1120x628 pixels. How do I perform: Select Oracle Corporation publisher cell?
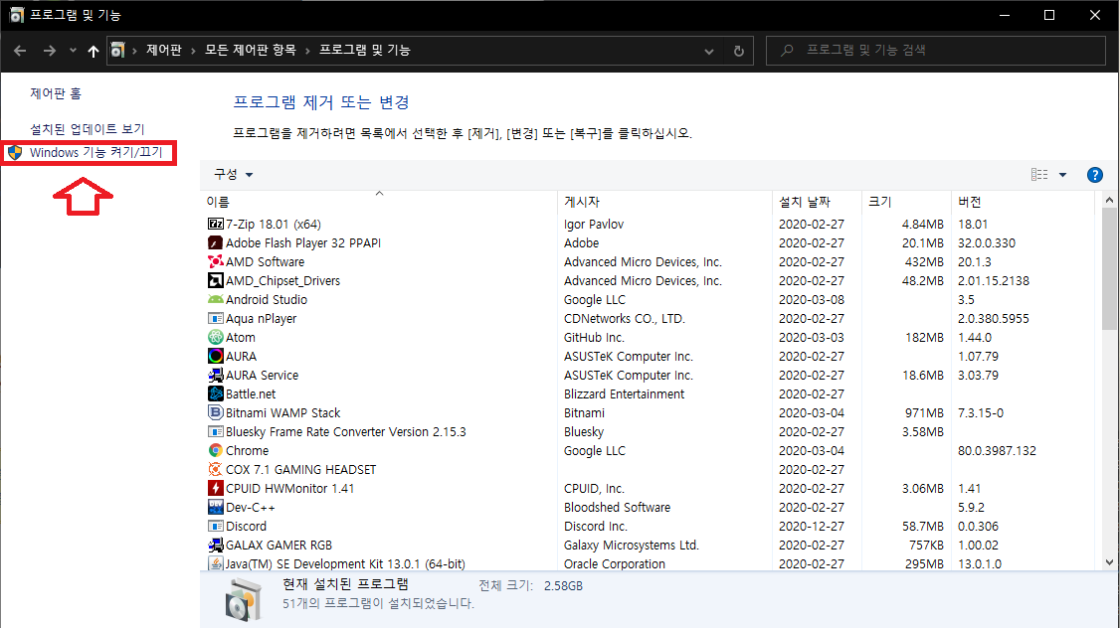[x=615, y=563]
